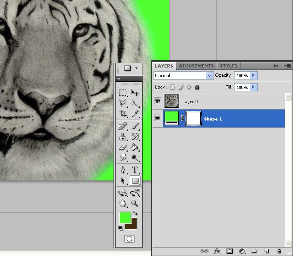Open the Fill slider arrow

(254, 87)
